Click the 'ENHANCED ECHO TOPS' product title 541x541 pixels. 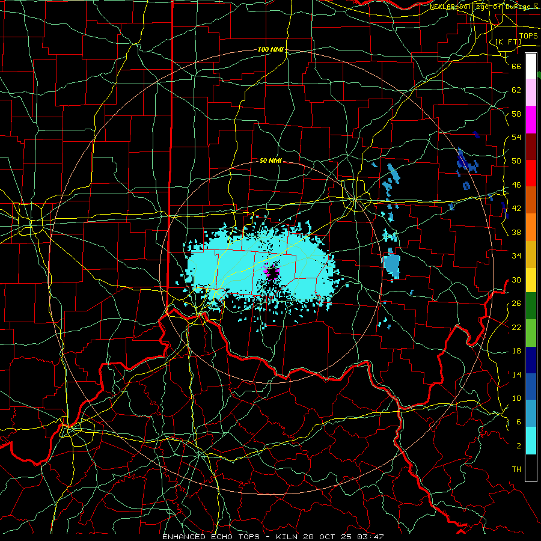pyautogui.click(x=211, y=537)
